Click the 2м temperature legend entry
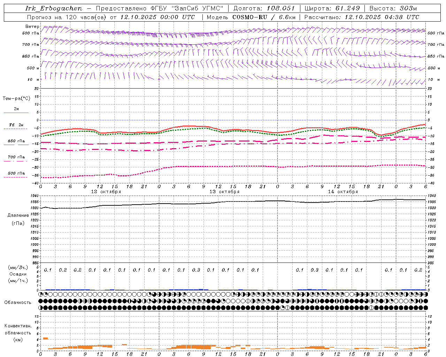 pos(16,109)
